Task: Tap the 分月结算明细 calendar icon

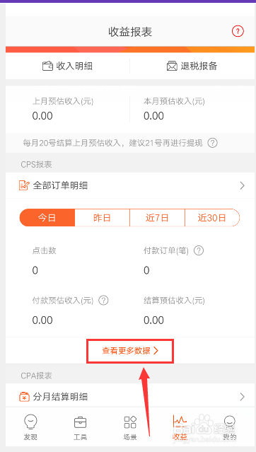Action: 24,397
